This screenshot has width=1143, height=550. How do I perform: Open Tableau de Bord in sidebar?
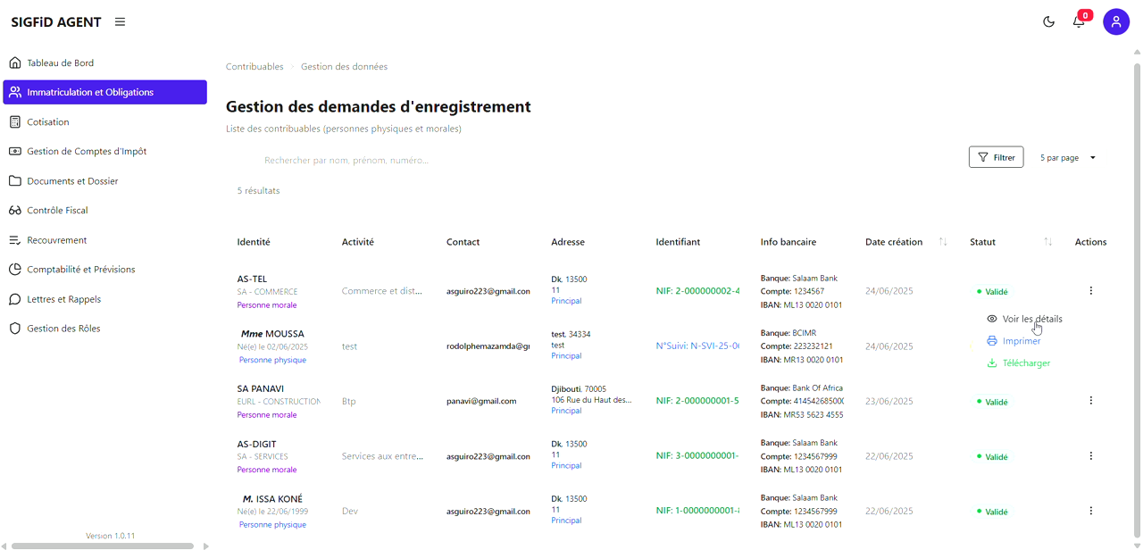[60, 63]
